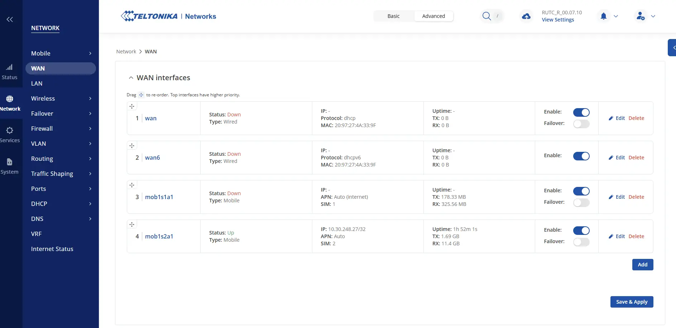Click the search magnifier icon
Viewport: 676px width, 328px height.
pyautogui.click(x=486, y=16)
